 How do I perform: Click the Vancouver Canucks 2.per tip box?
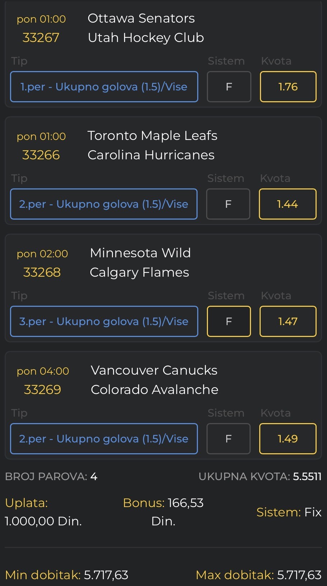[x=104, y=439]
